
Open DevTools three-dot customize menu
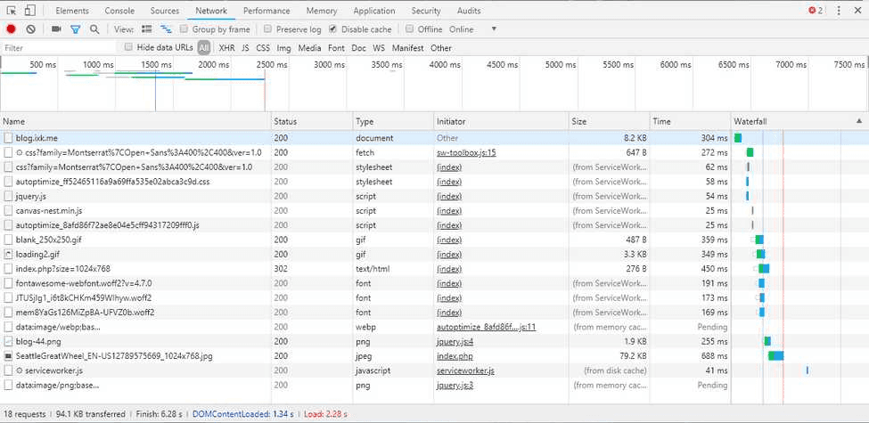(837, 11)
